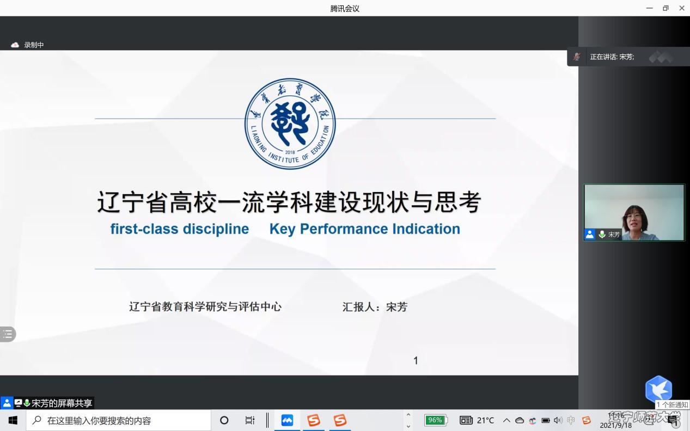Open the second WPS taskbar app
Screen dimensions: 690x431
point(340,420)
